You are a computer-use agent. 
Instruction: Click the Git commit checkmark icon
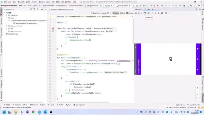pos(170,6)
